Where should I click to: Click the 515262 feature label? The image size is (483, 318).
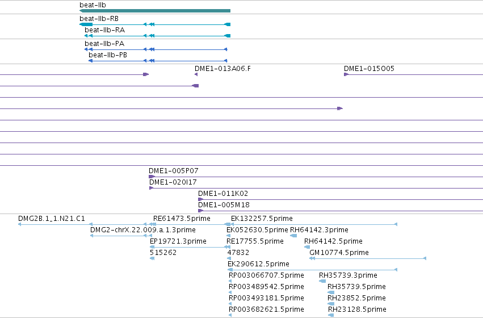(x=163, y=253)
